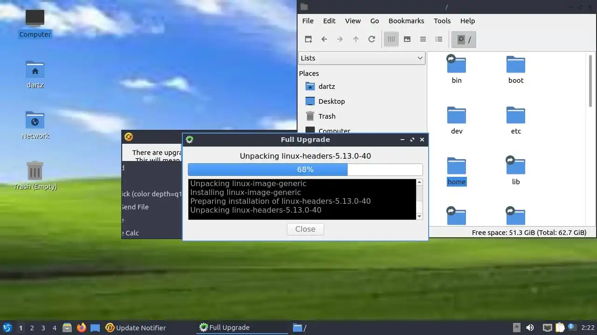Open clipboard manager tray icon
The width and height of the screenshot is (597, 335).
(x=560, y=328)
